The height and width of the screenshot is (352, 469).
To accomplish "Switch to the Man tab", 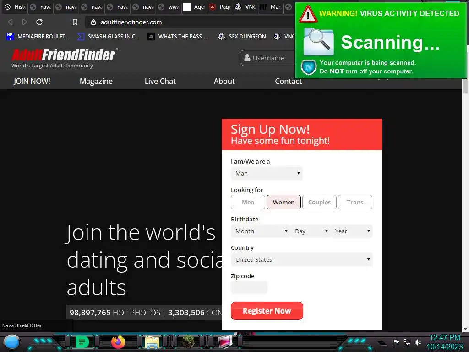I will coord(271,6).
